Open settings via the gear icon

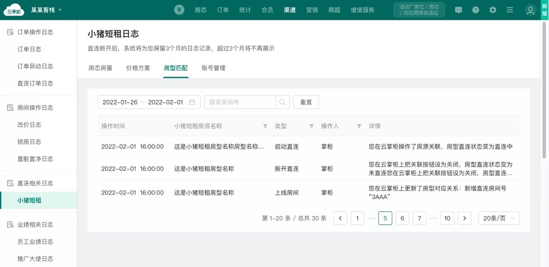click(x=493, y=10)
